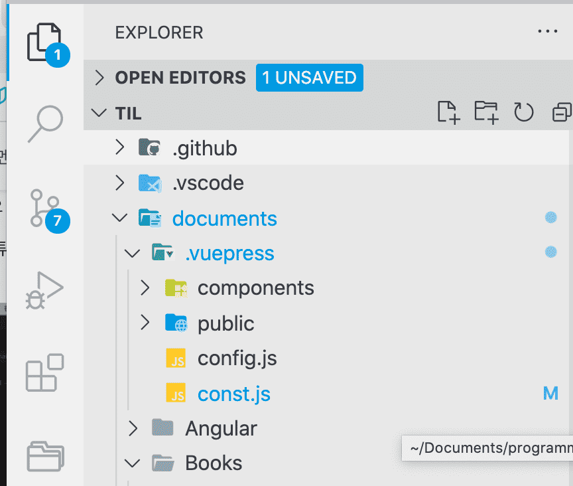
Task: Click the Explorer files icon in activity bar
Action: (x=44, y=42)
